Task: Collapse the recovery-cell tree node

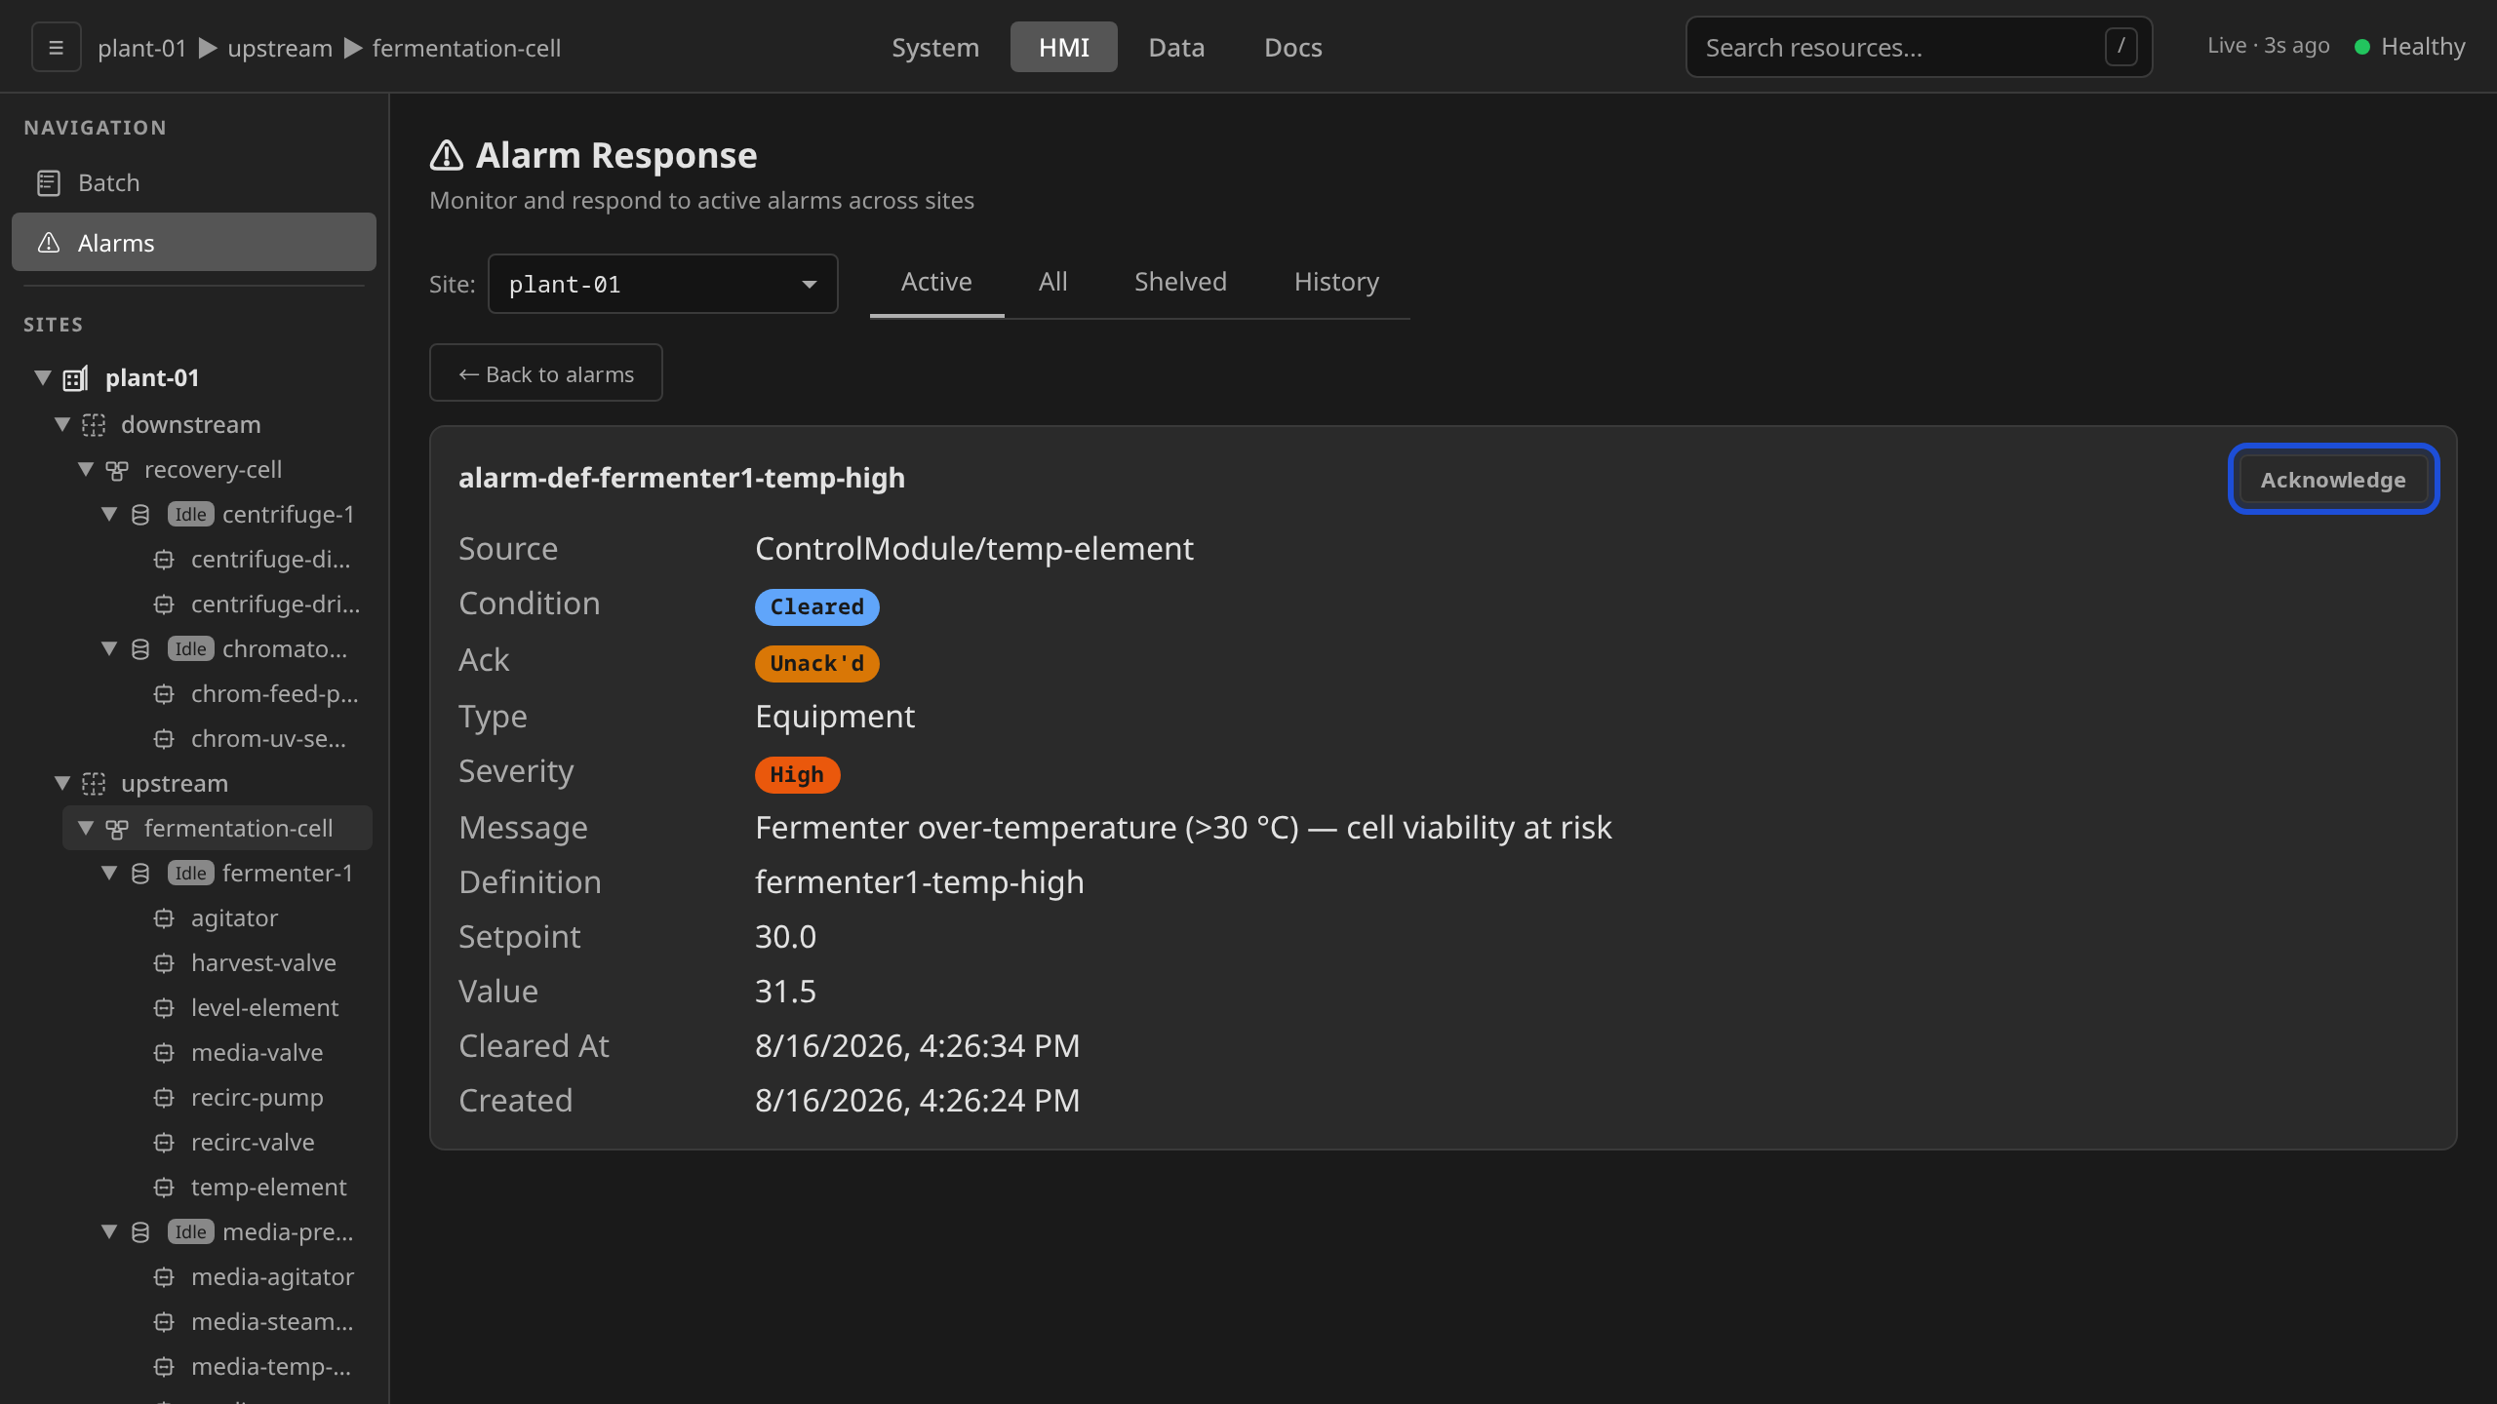Action: point(86,469)
